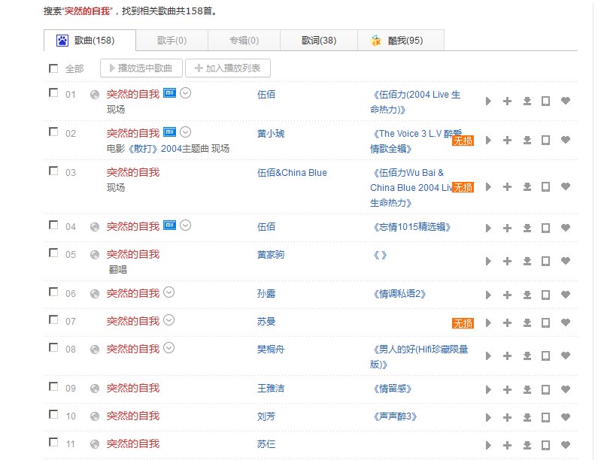Download song 01 突然的自我
Viewport: 598px width, 460px height.
point(527,101)
